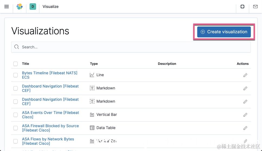Edit ASA Firewall Blocked by Source pencil
This screenshot has width=262, height=151.
click(x=245, y=128)
